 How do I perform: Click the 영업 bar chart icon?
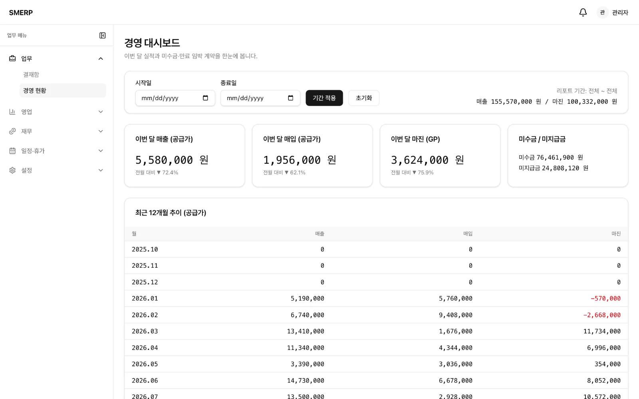[x=12, y=112]
